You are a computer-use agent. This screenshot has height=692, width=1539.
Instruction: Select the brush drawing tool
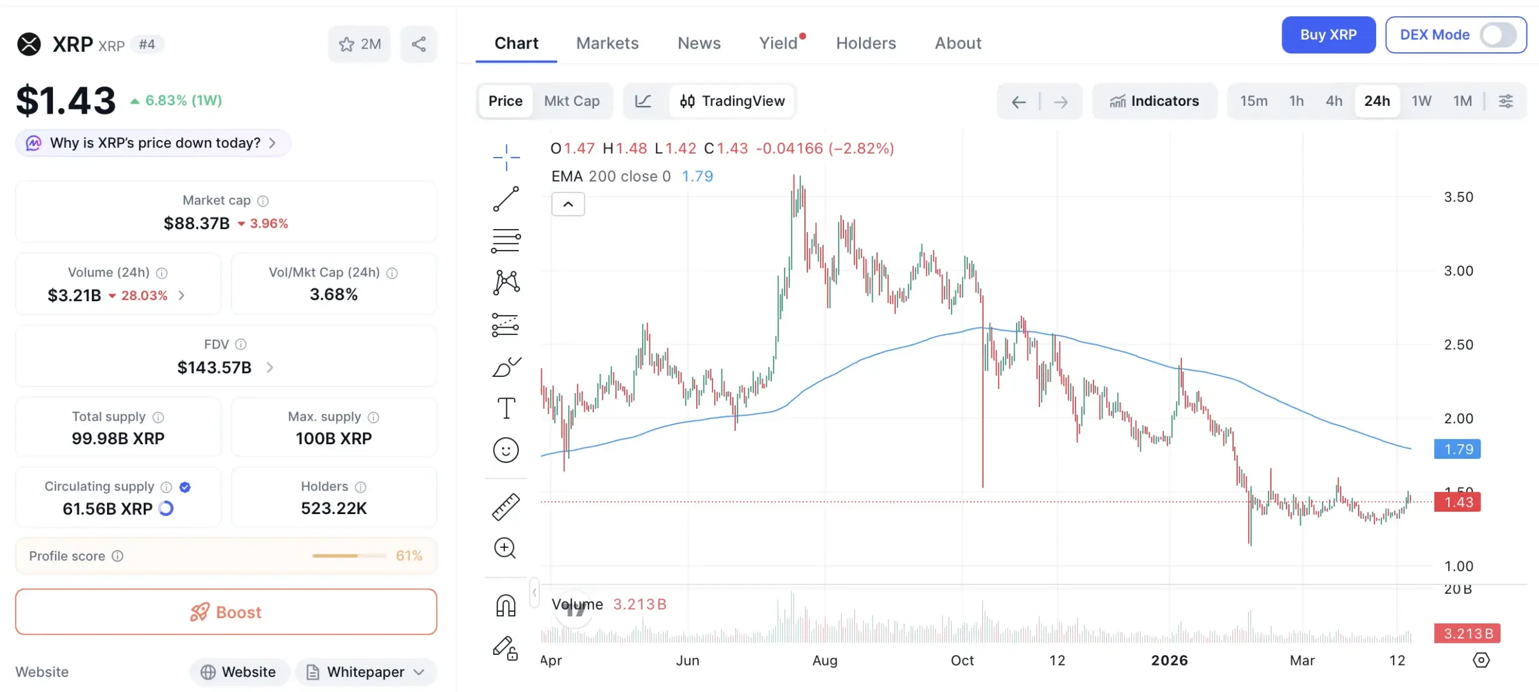pyautogui.click(x=506, y=367)
